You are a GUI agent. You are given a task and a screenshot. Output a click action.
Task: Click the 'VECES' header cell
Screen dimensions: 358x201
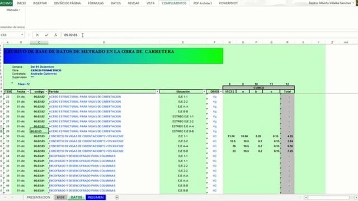click(x=229, y=92)
